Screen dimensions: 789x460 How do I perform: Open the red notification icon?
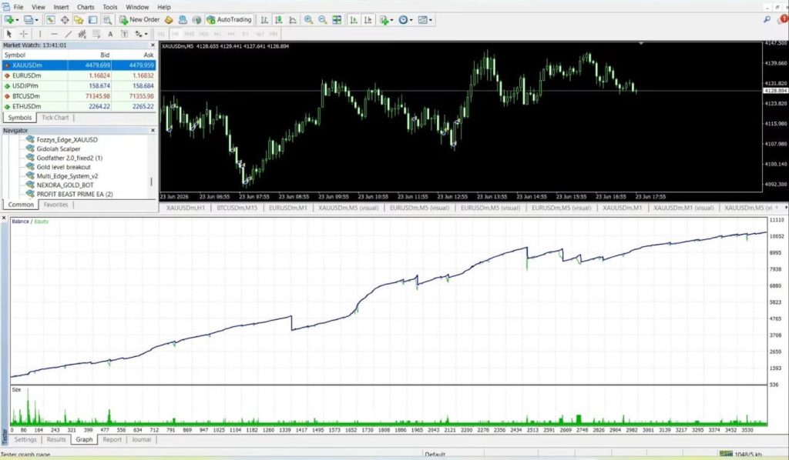(784, 19)
